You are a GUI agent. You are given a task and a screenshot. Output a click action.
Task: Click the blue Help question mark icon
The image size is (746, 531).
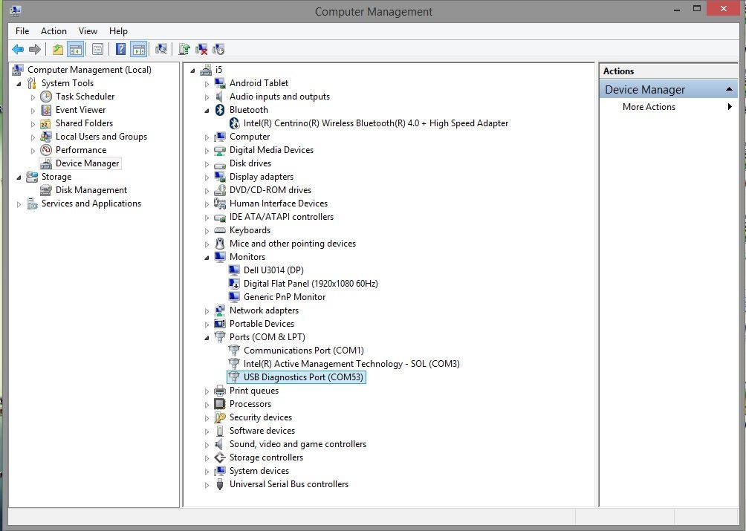[x=120, y=50]
